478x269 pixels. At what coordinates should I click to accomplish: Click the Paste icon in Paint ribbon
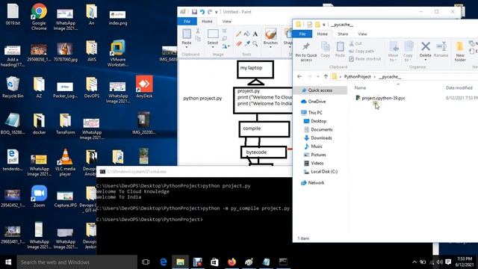[x=186, y=34]
